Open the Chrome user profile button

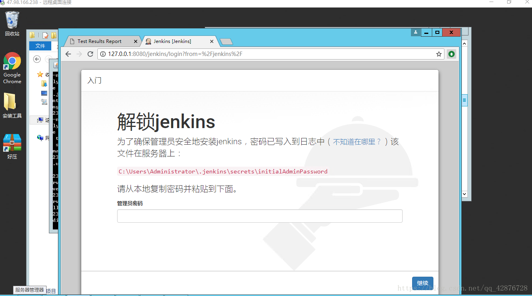pyautogui.click(x=416, y=32)
